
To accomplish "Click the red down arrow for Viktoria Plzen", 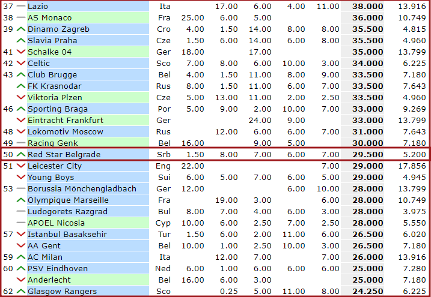I will click(x=21, y=97).
